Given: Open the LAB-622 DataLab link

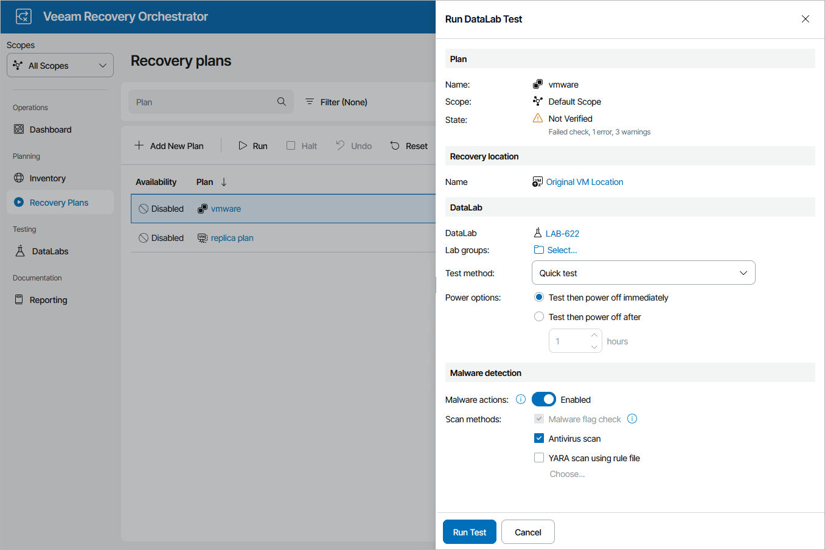Looking at the screenshot, I should point(562,233).
